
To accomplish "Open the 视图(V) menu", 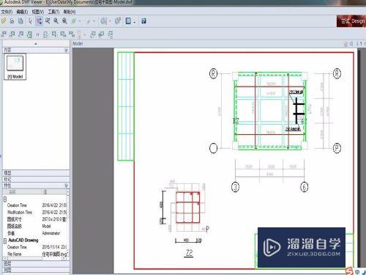I will (x=38, y=12).
